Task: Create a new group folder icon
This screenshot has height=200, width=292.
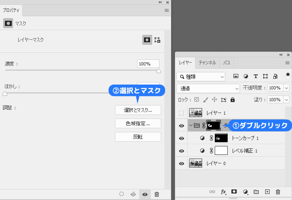Action: click(256, 191)
